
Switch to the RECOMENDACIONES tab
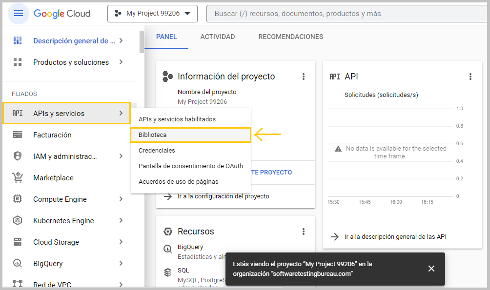tap(290, 37)
